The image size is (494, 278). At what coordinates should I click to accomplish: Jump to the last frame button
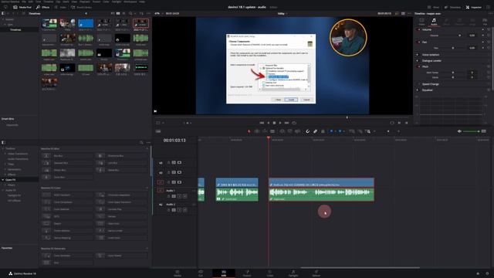click(x=286, y=123)
